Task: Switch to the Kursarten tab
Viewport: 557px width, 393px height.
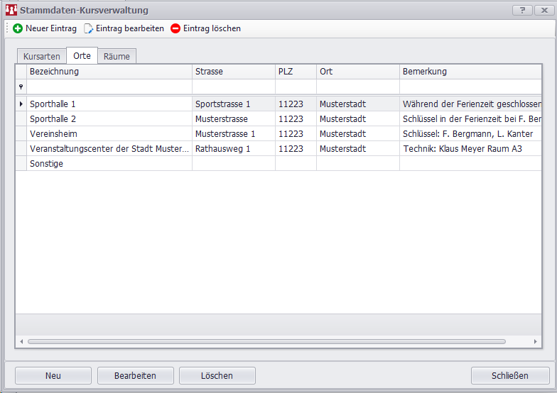Action: click(41, 56)
